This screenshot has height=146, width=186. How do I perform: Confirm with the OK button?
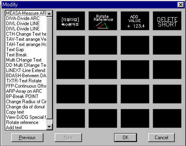pos(125,138)
